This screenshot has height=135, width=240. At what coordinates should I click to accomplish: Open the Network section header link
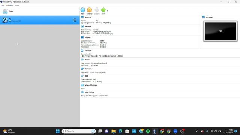88,69
